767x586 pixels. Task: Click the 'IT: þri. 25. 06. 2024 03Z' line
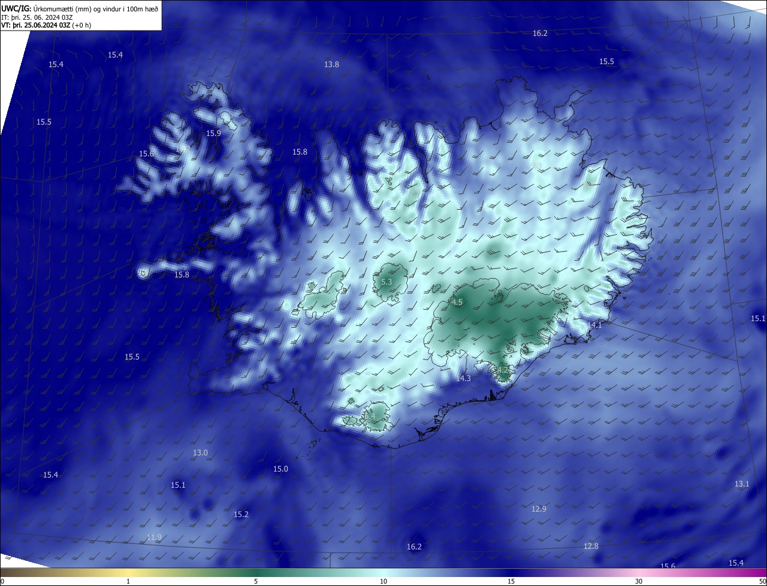(37, 17)
